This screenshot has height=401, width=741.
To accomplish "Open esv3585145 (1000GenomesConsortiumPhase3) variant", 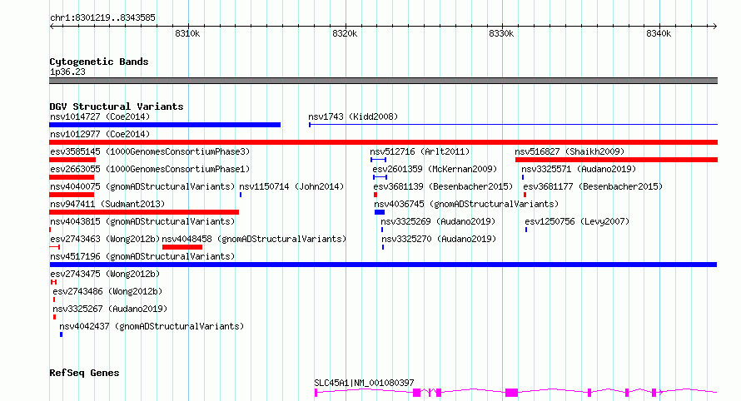I will pos(150,151).
